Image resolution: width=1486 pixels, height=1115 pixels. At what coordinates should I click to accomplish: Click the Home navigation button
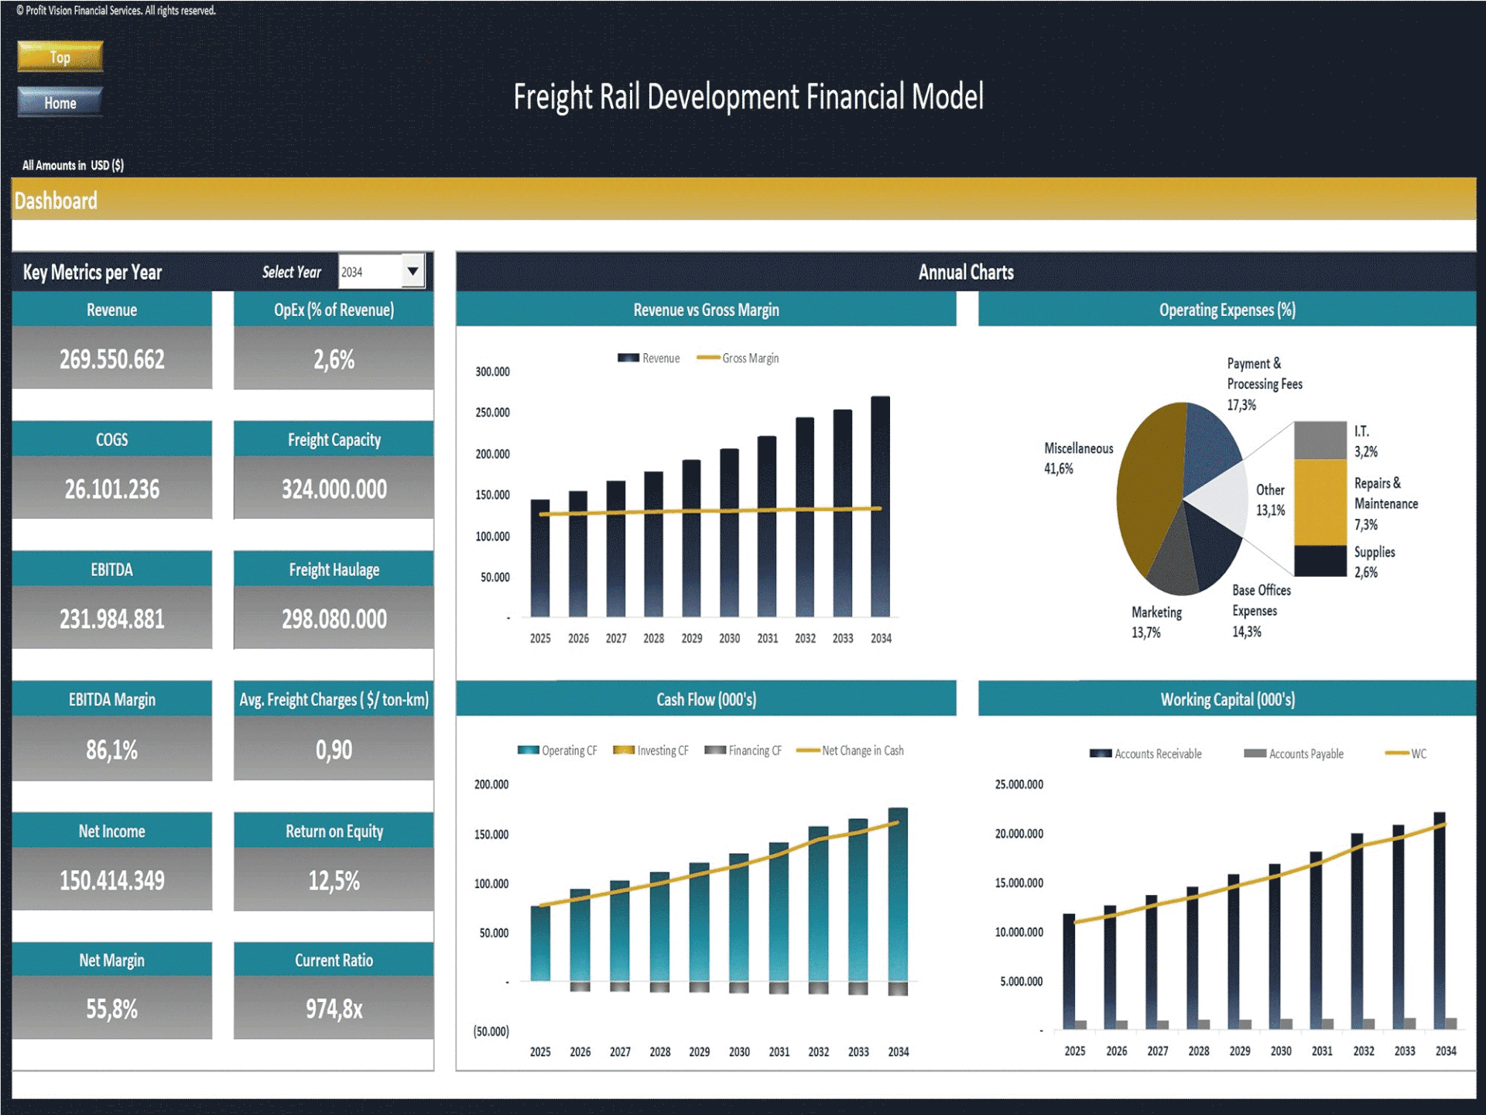[60, 102]
